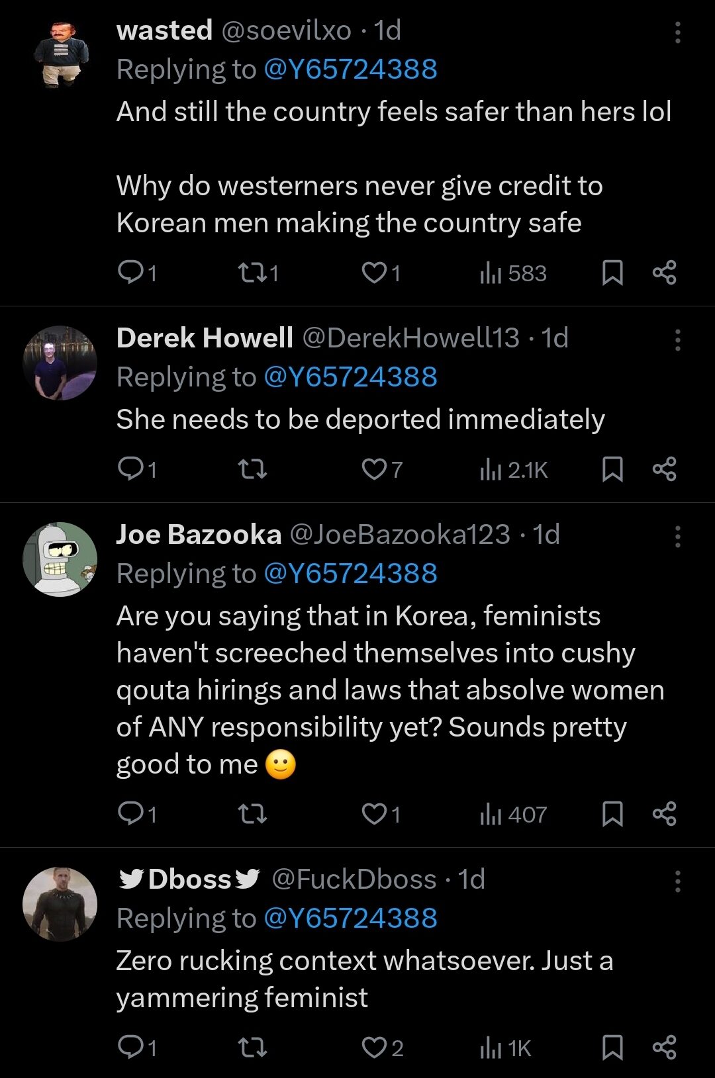Bookmark the Dboss tweet

(x=612, y=1048)
